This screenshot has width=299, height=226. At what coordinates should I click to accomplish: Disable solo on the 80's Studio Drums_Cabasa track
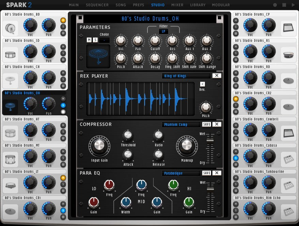click(x=236, y=158)
